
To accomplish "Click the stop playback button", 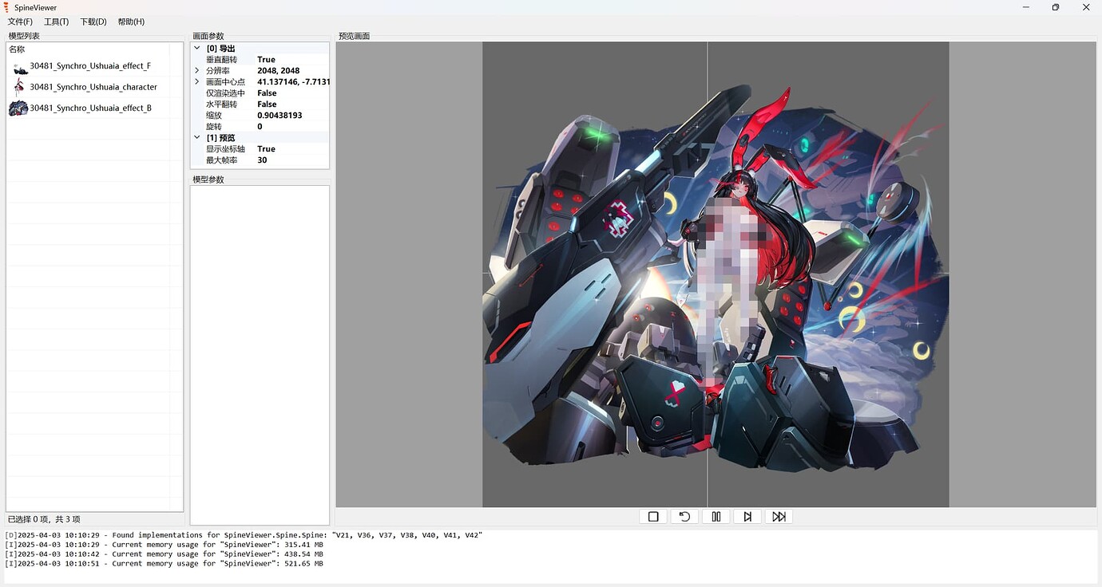I will coord(653,517).
